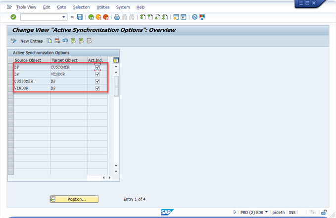Click the Copy As icon
This screenshot has height=218, width=336.
(49, 41)
